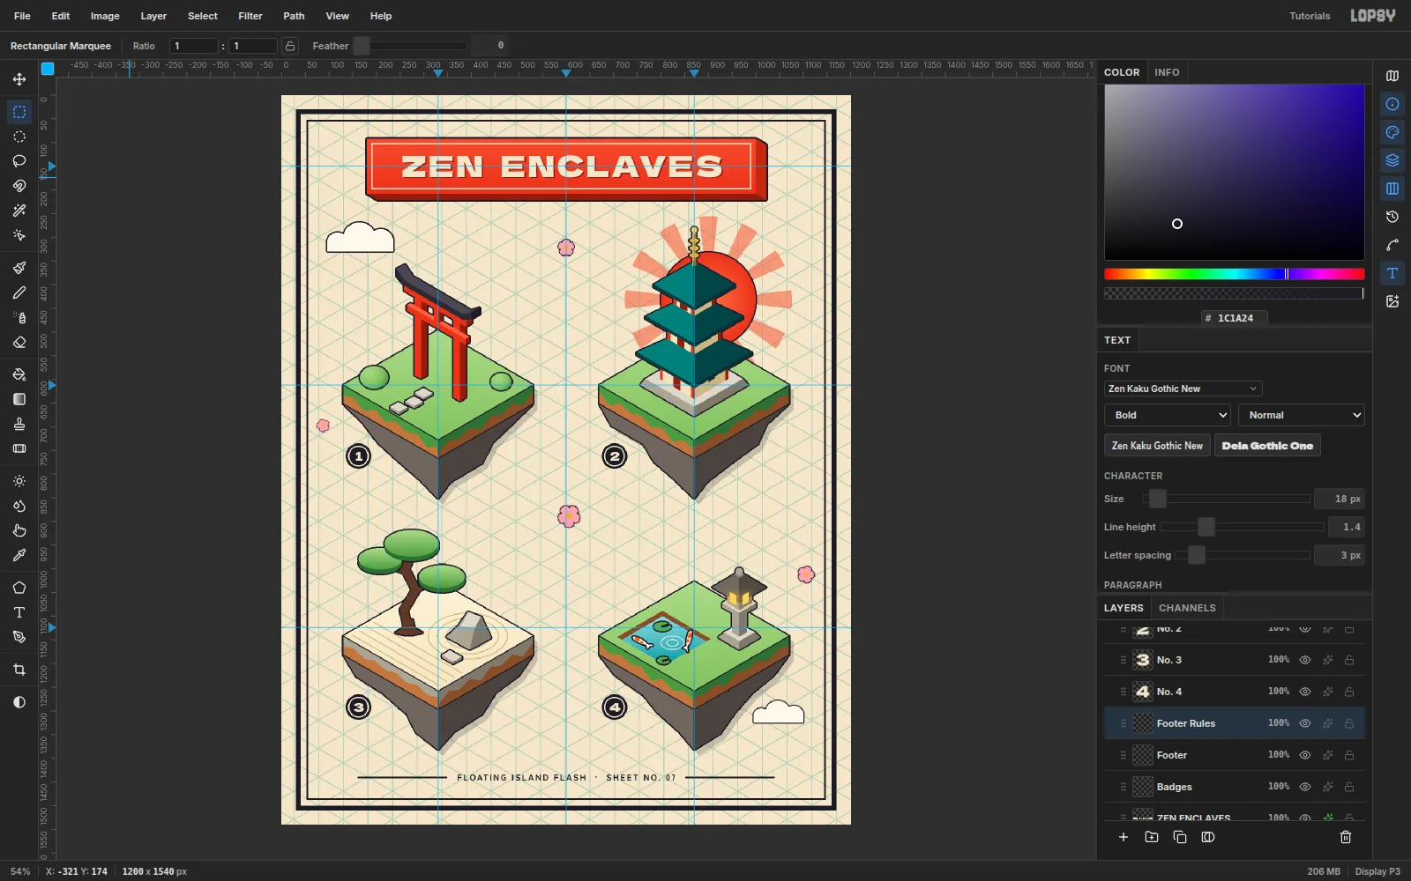Delete the selected layer with trash icon
Screen dimensions: 1411x881
(1346, 837)
